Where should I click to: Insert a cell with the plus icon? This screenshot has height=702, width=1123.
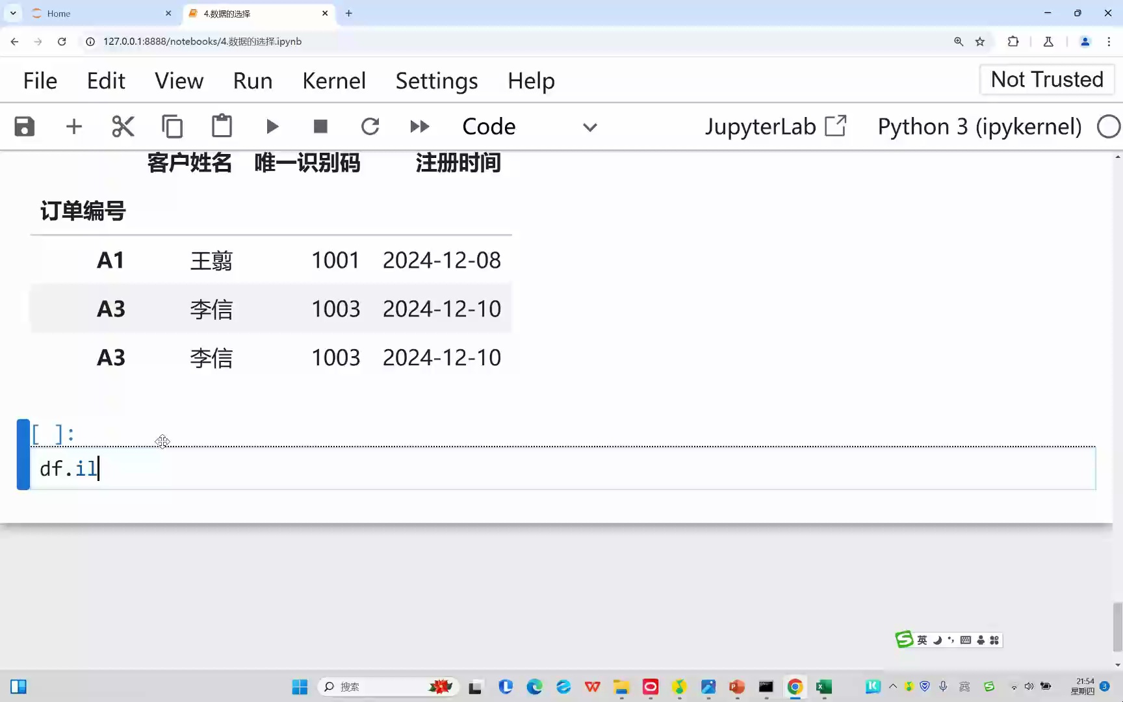(x=74, y=126)
